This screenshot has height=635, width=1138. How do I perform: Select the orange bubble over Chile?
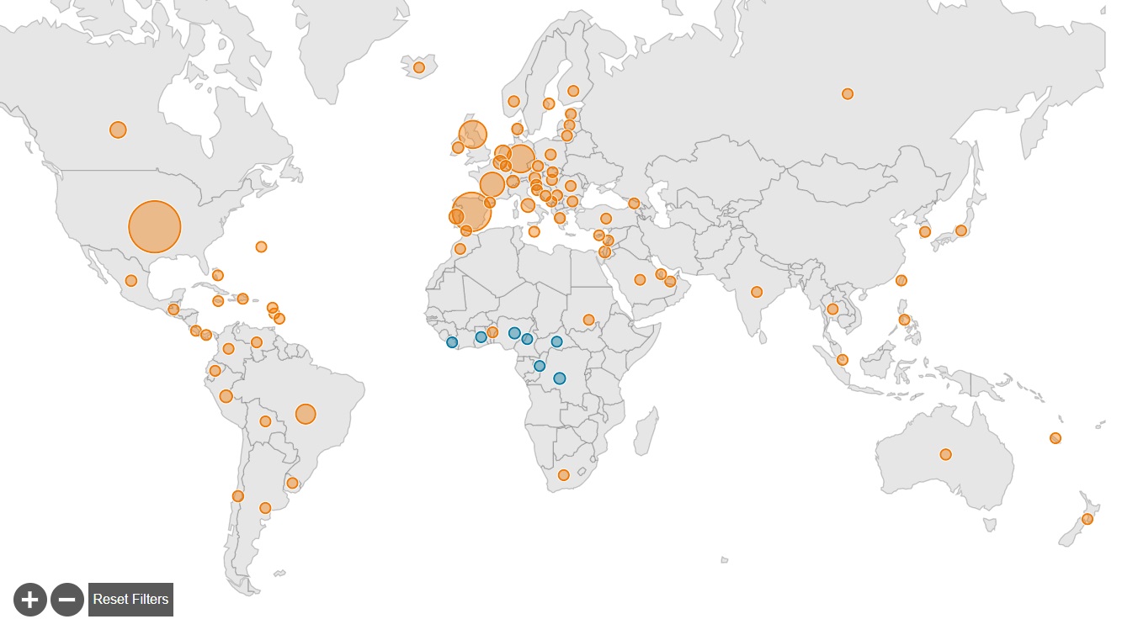point(238,496)
